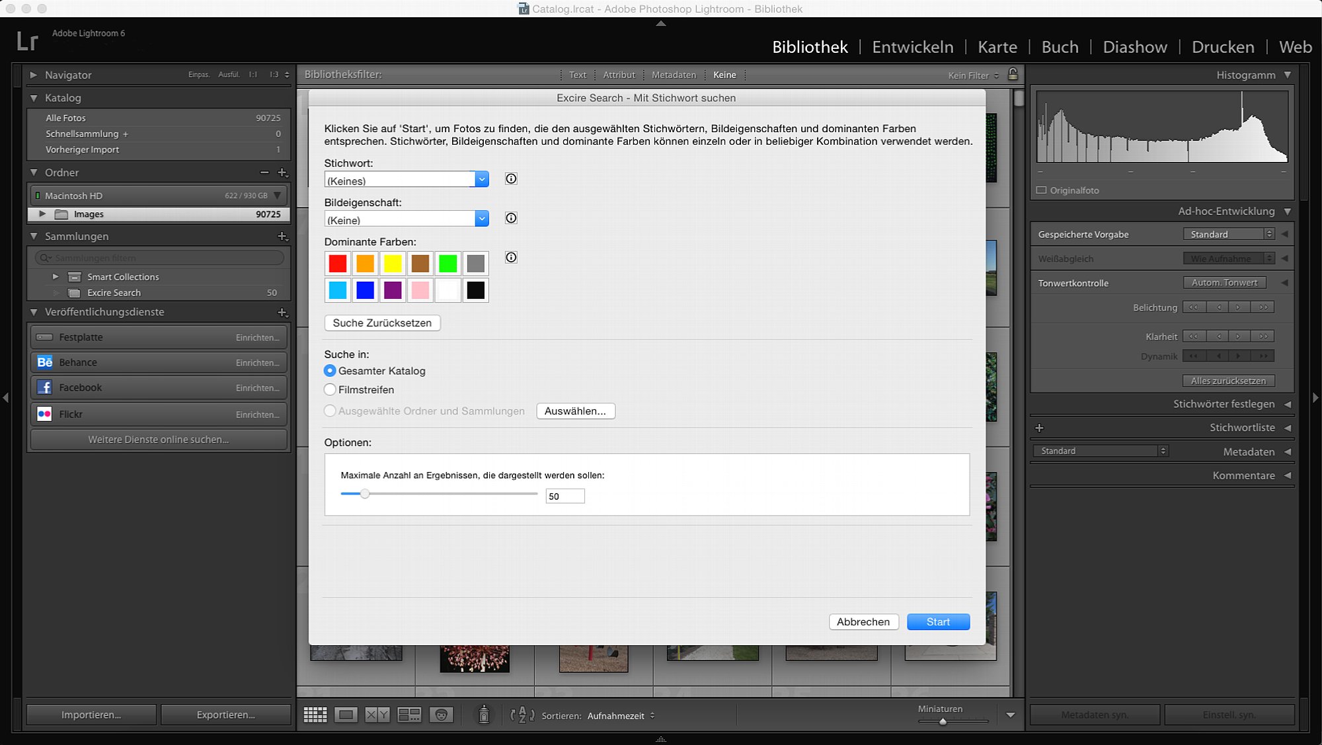Click the Flickr service icon
This screenshot has height=745, width=1322.
pyautogui.click(x=44, y=414)
